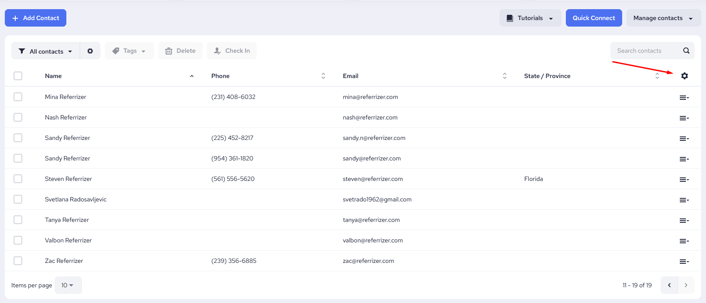Viewport: 706px width, 303px height.
Task: Expand the All contacts filter dropdown
Action: pos(45,51)
